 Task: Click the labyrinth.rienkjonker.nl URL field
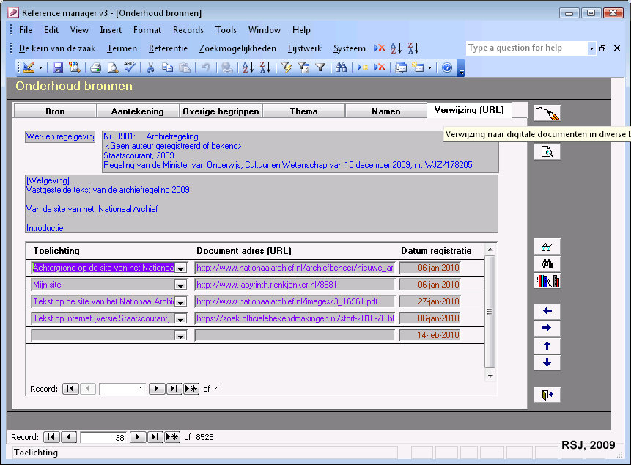coord(295,285)
